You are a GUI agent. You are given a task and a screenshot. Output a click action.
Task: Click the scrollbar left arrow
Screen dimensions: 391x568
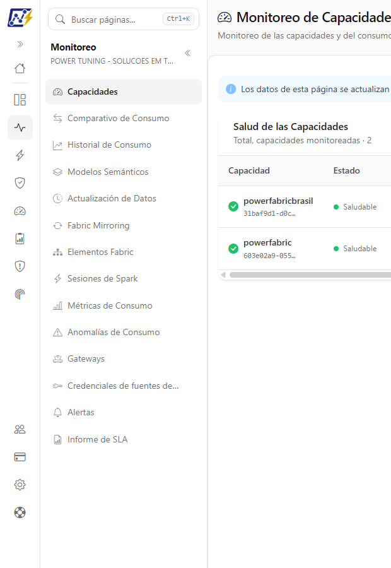pos(223,275)
